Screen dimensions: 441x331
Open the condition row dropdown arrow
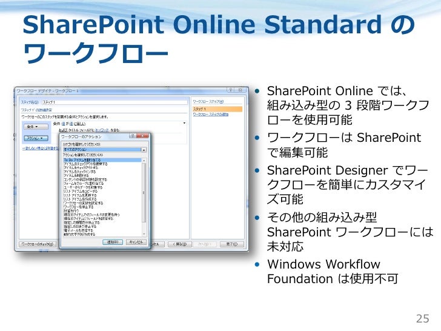click(x=184, y=123)
